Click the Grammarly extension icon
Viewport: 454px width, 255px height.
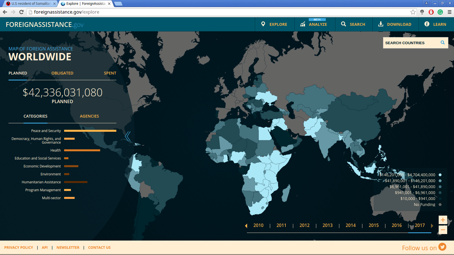tap(440, 12)
